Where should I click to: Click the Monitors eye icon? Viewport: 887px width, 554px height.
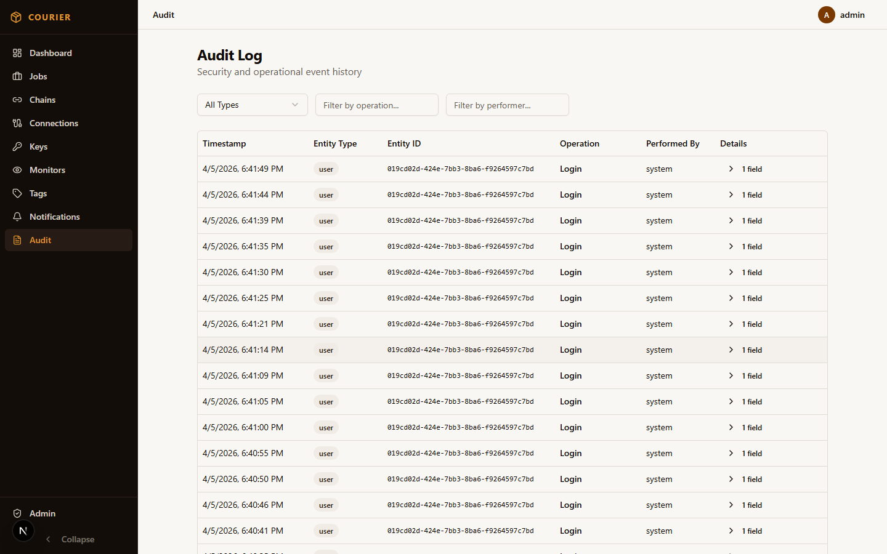coord(17,170)
